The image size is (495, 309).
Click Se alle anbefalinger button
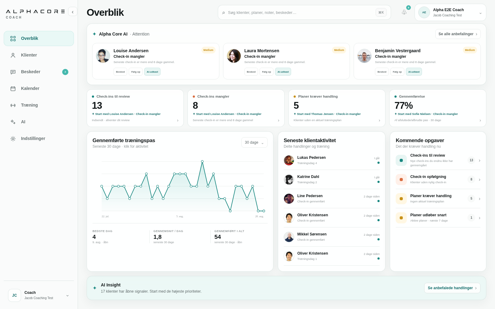(x=458, y=34)
